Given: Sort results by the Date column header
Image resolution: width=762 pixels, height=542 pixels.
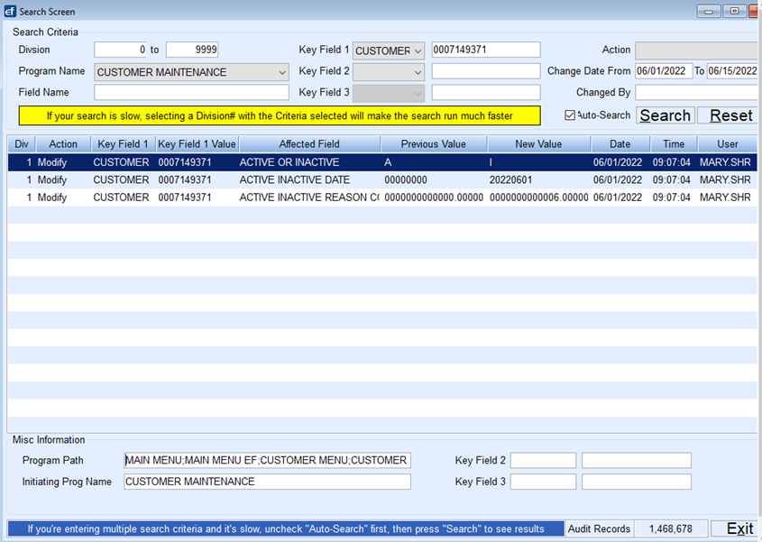Looking at the screenshot, I should click(x=620, y=142).
